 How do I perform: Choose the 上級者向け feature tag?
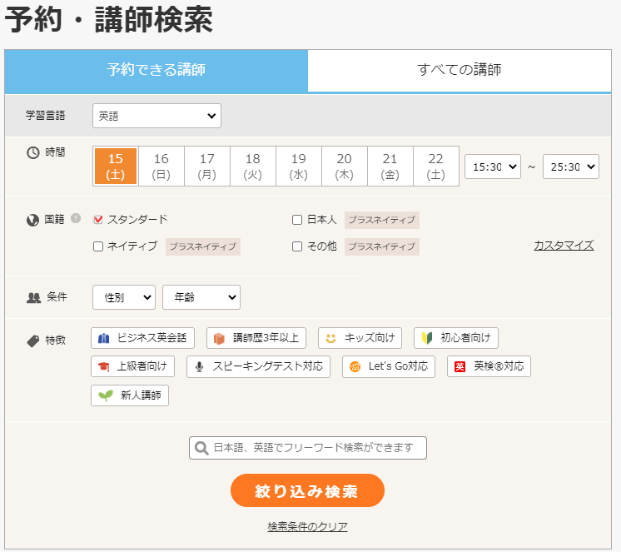pyautogui.click(x=132, y=366)
